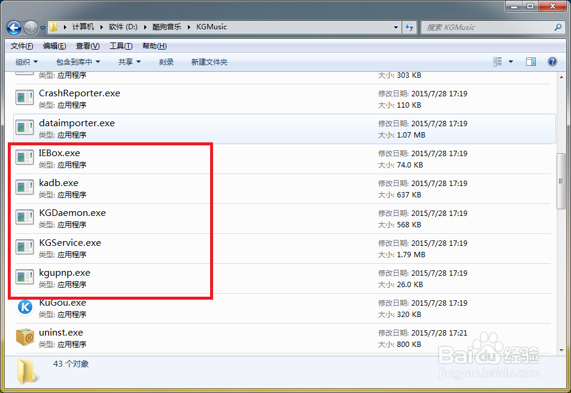Viewport: 571px width, 393px height.
Task: Expand arrow after 酷狗音乐 breadcrumb
Action: tap(189, 28)
